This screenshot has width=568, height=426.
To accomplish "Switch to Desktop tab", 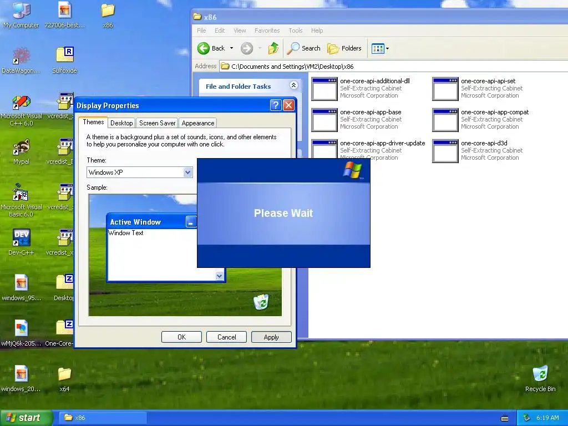I will click(x=121, y=123).
